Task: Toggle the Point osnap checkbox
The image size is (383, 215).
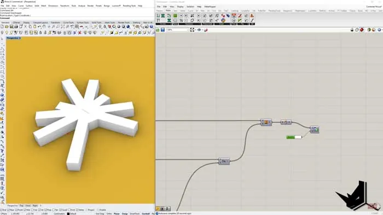Action: coord(16,210)
